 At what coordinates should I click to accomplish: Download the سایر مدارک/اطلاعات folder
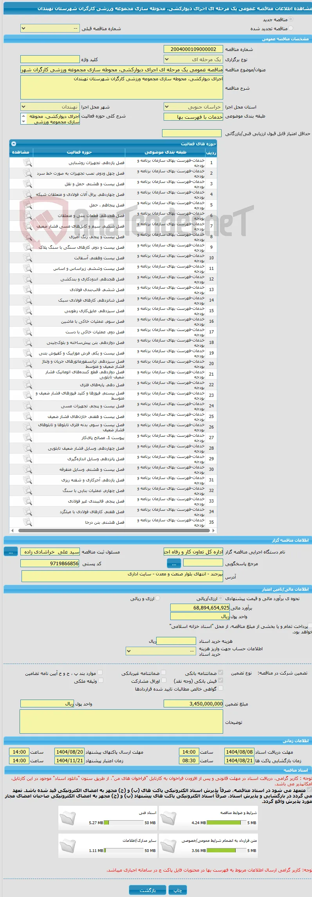(67, 845)
